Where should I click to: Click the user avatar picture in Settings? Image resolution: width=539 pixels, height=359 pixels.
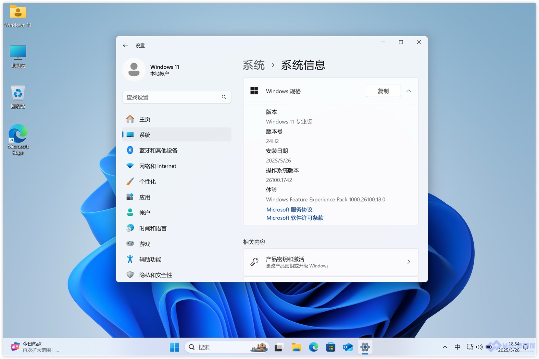coord(134,69)
